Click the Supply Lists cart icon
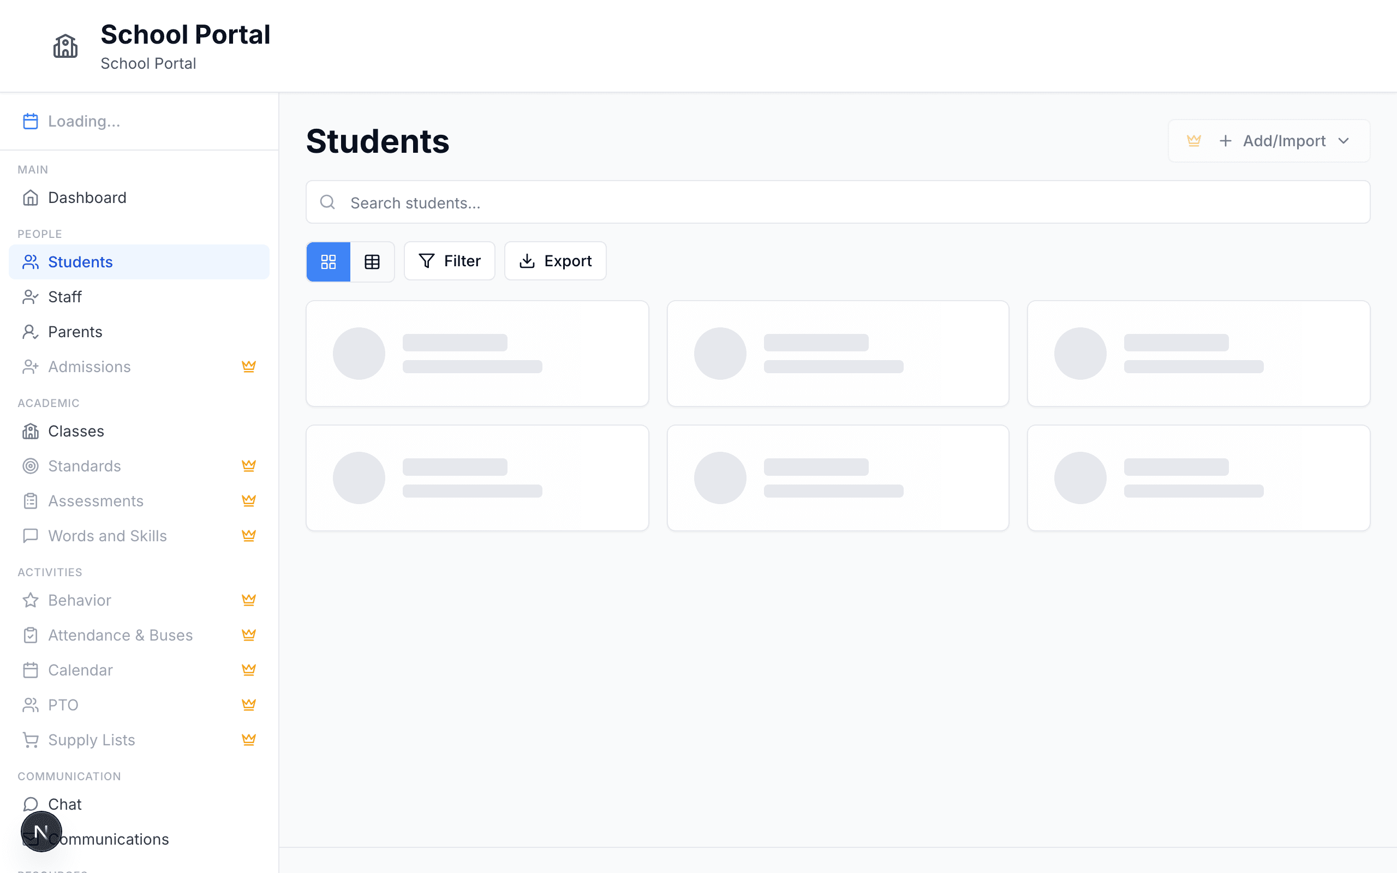1397x873 pixels. click(31, 740)
